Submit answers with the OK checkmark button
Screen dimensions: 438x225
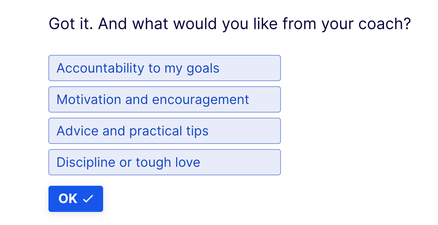(76, 198)
